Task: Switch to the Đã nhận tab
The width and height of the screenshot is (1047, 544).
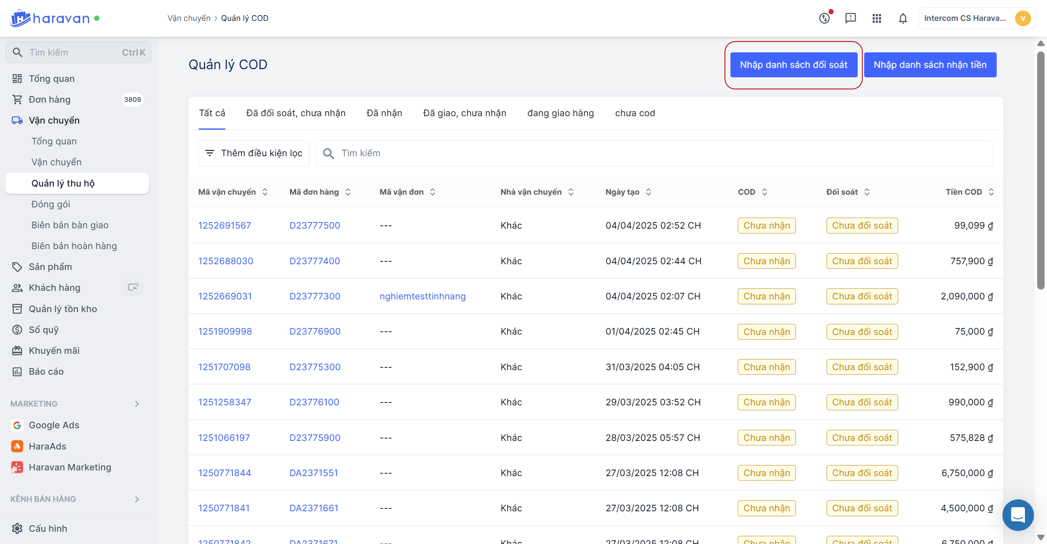Action: click(384, 113)
